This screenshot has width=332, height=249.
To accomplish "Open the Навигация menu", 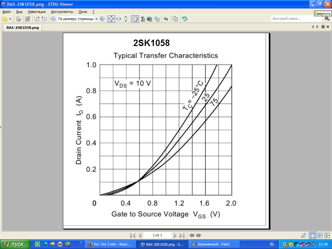I will click(x=37, y=12).
